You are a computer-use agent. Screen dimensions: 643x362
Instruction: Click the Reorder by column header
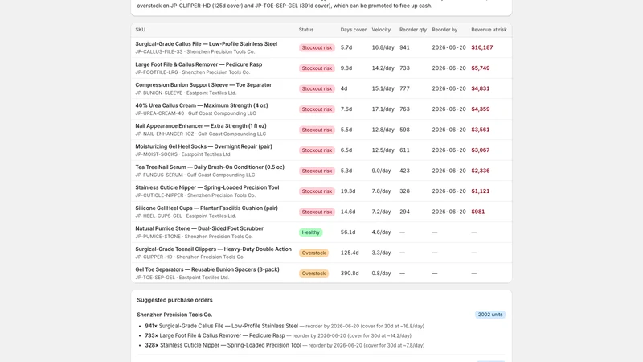pyautogui.click(x=444, y=30)
